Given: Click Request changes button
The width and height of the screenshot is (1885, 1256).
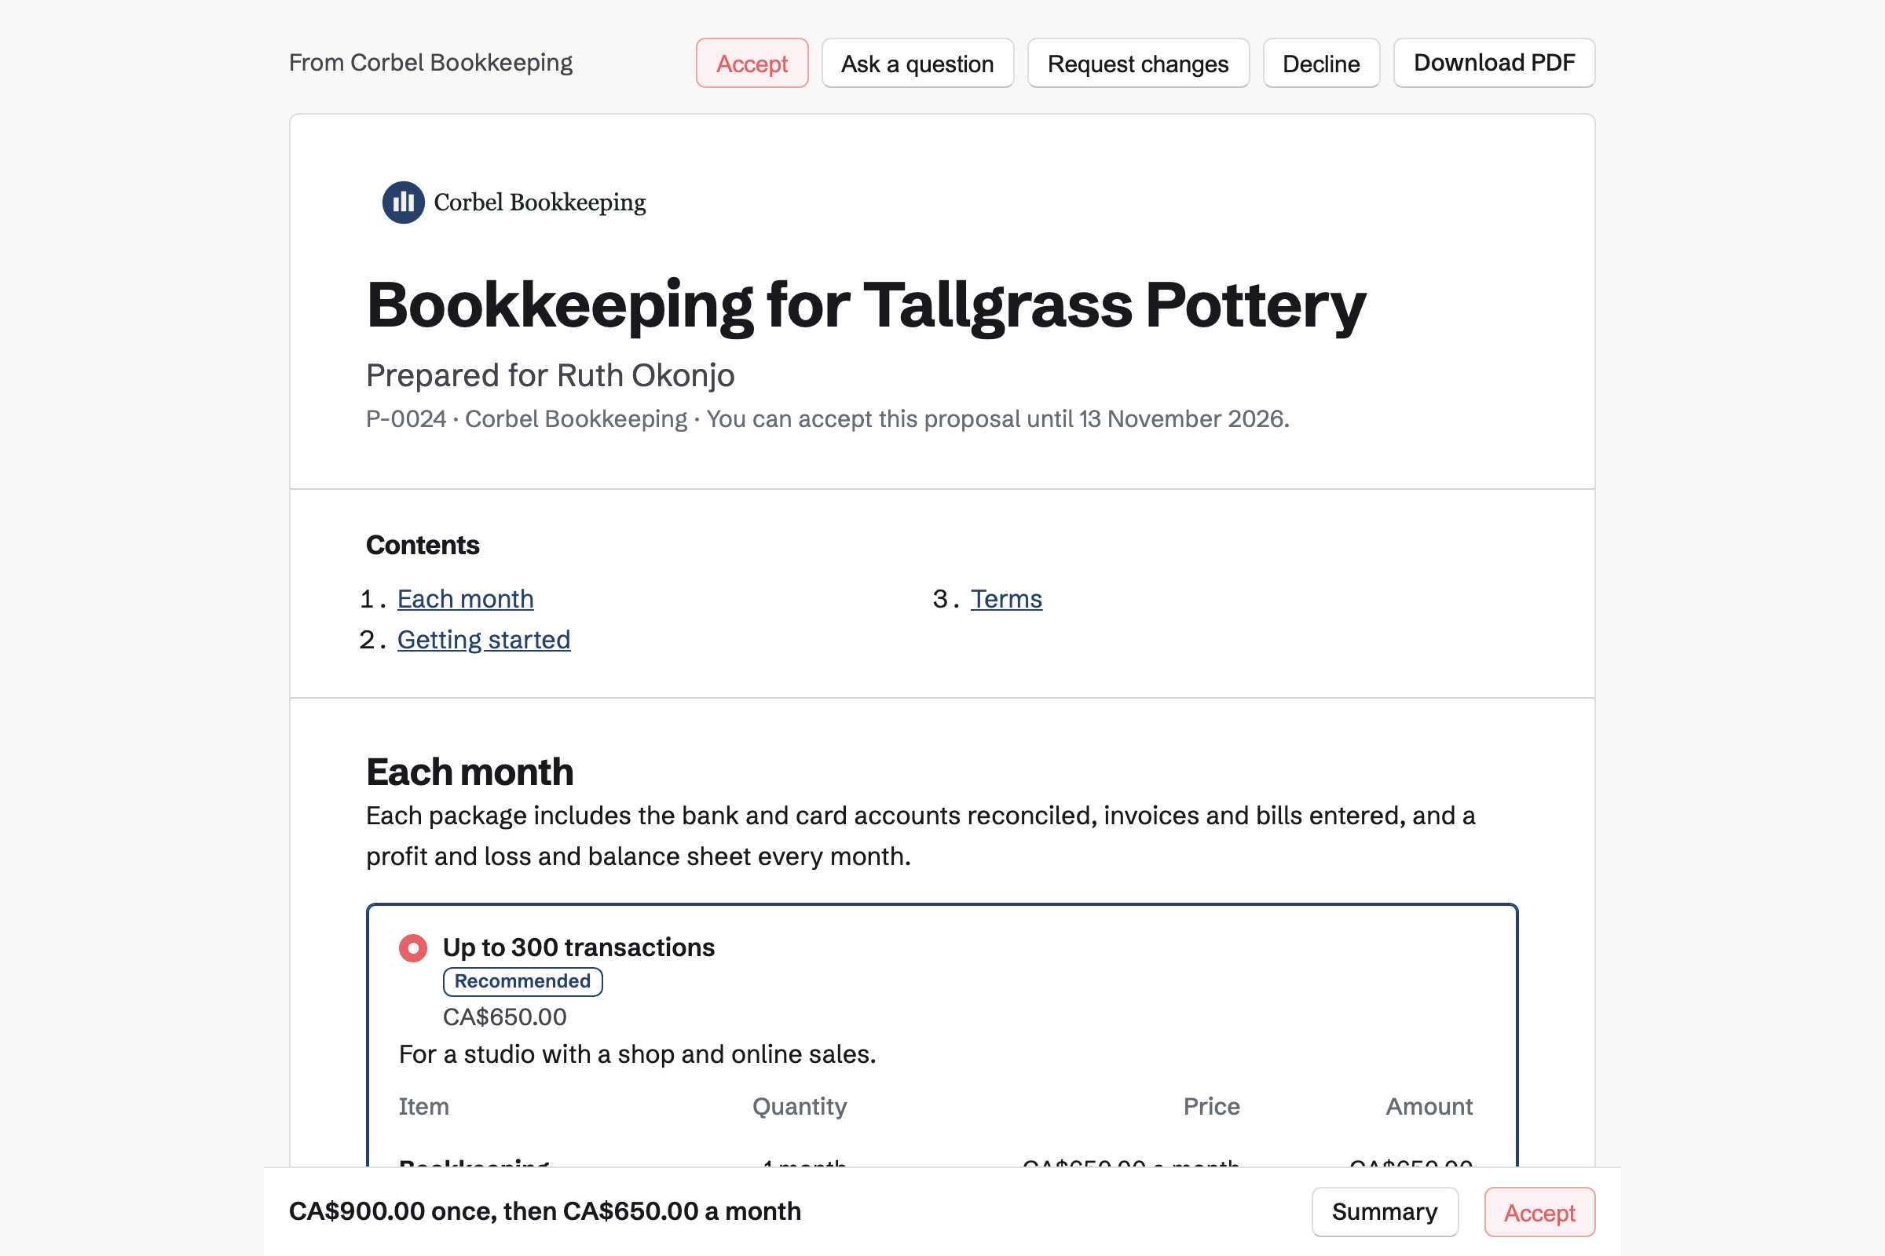Looking at the screenshot, I should coord(1138,64).
